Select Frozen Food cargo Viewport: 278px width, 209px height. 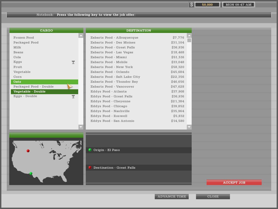(24, 38)
